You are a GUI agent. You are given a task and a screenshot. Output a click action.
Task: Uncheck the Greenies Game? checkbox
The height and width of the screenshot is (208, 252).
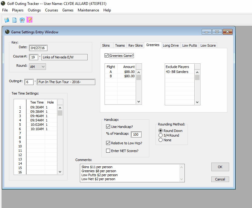[106, 56]
